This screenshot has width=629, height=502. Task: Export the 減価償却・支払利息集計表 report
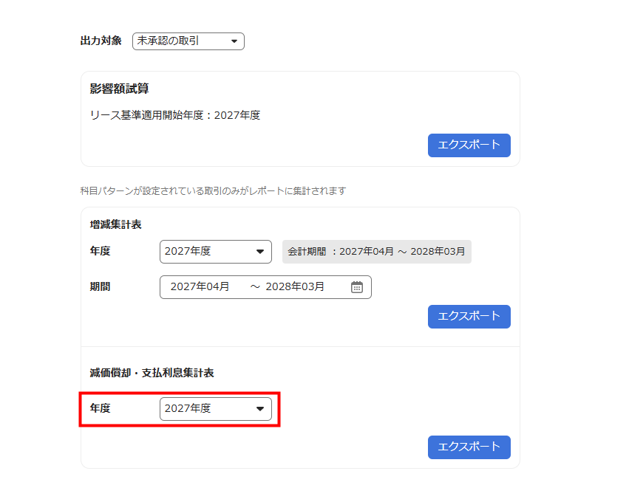pos(469,447)
